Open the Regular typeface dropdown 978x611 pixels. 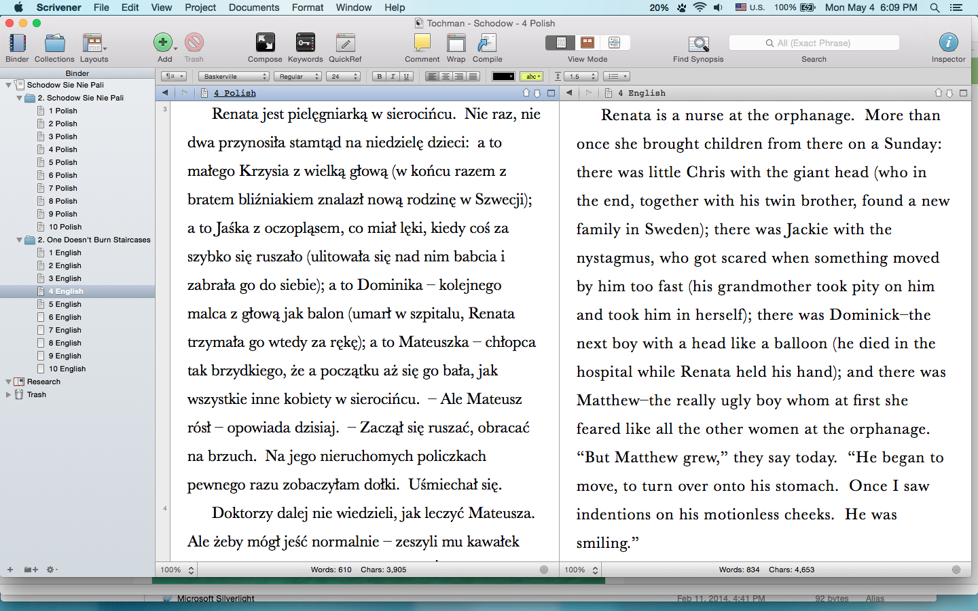pyautogui.click(x=297, y=77)
